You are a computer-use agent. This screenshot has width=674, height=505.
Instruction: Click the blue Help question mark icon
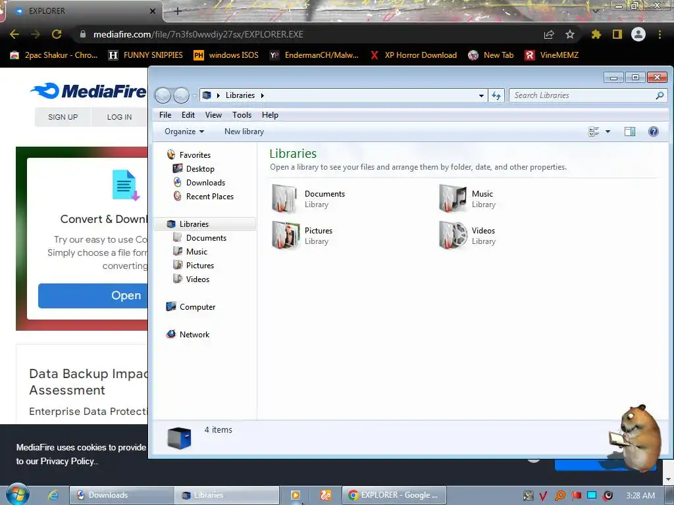pos(654,132)
